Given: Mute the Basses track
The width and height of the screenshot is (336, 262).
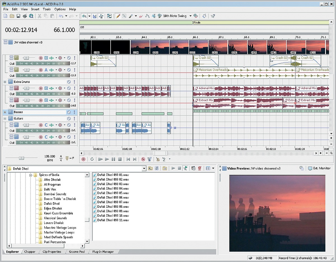Looking at the screenshot, I should tap(69, 112).
